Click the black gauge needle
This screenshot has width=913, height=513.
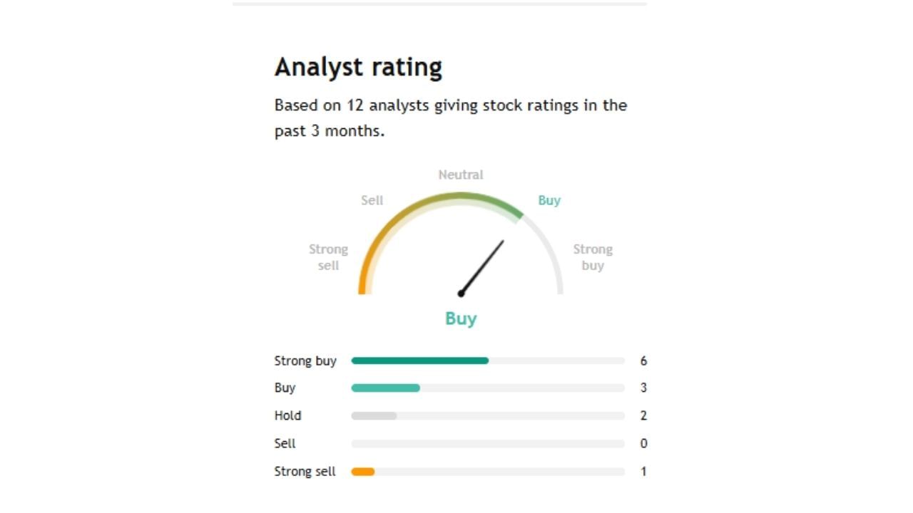coord(483,266)
